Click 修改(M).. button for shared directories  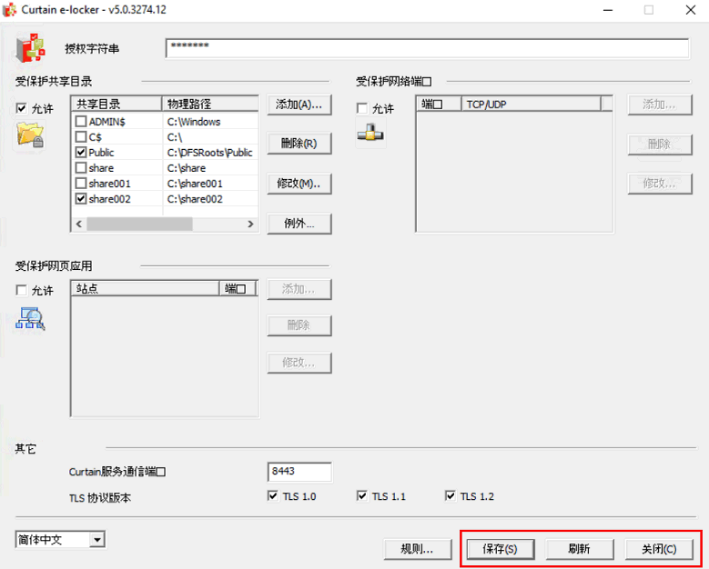[299, 184]
